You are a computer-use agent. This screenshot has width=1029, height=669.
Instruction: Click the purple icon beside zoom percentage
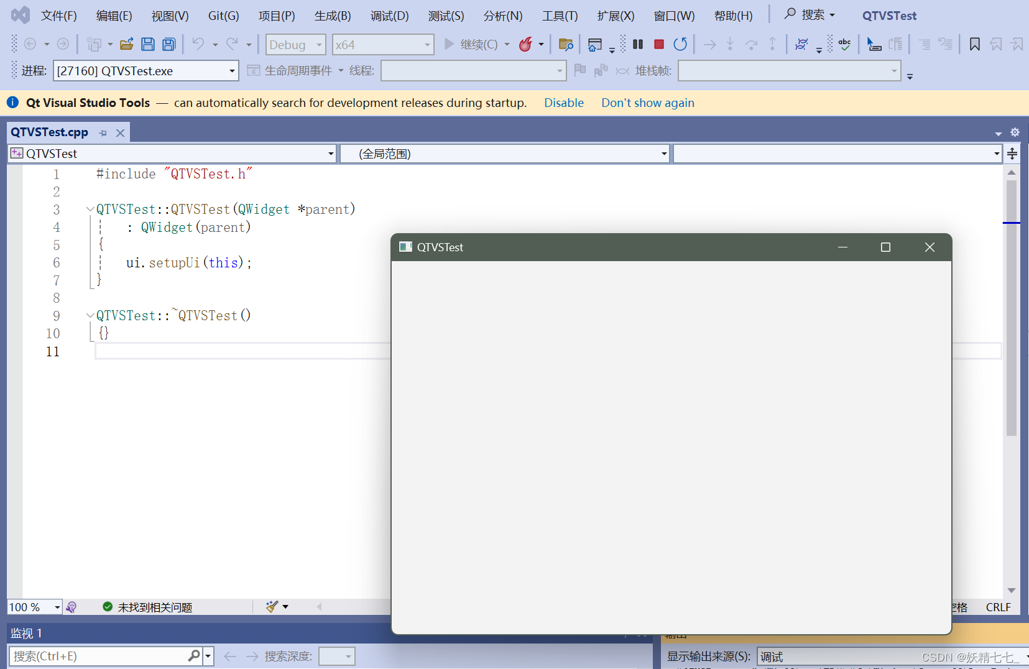tap(72, 607)
